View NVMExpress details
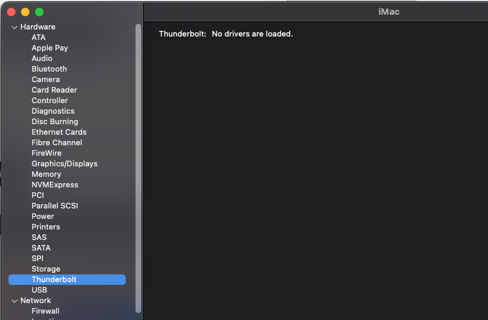Screen dimensions: 488x320 [55, 185]
